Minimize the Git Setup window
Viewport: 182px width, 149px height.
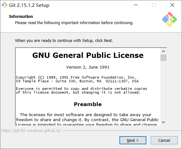(x=136, y=5)
